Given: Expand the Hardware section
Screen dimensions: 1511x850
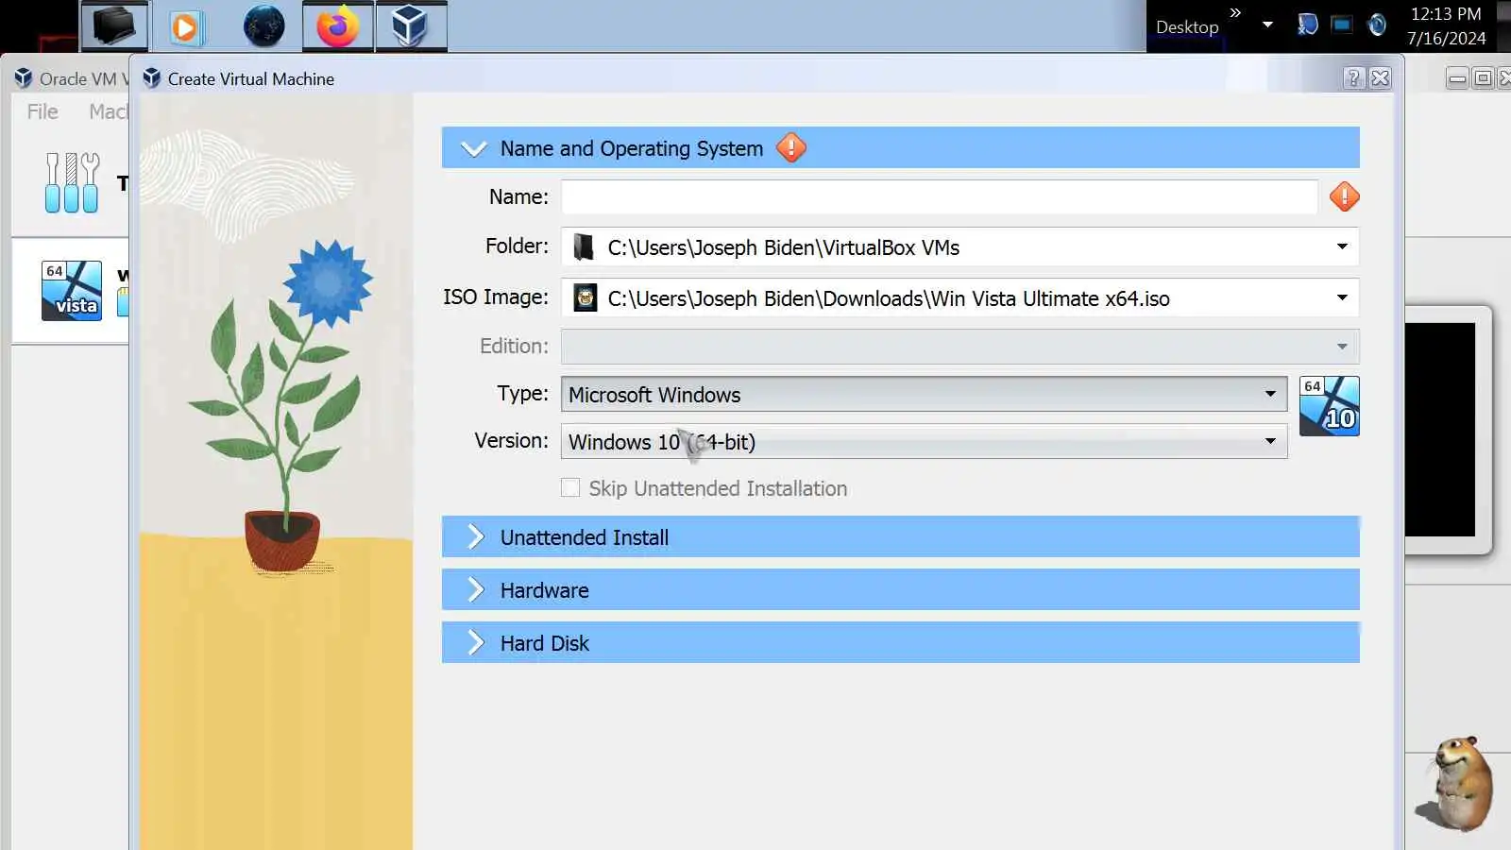Looking at the screenshot, I should click(475, 590).
